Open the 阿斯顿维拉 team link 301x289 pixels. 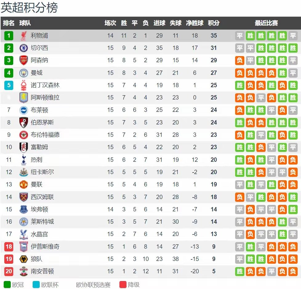point(45,98)
